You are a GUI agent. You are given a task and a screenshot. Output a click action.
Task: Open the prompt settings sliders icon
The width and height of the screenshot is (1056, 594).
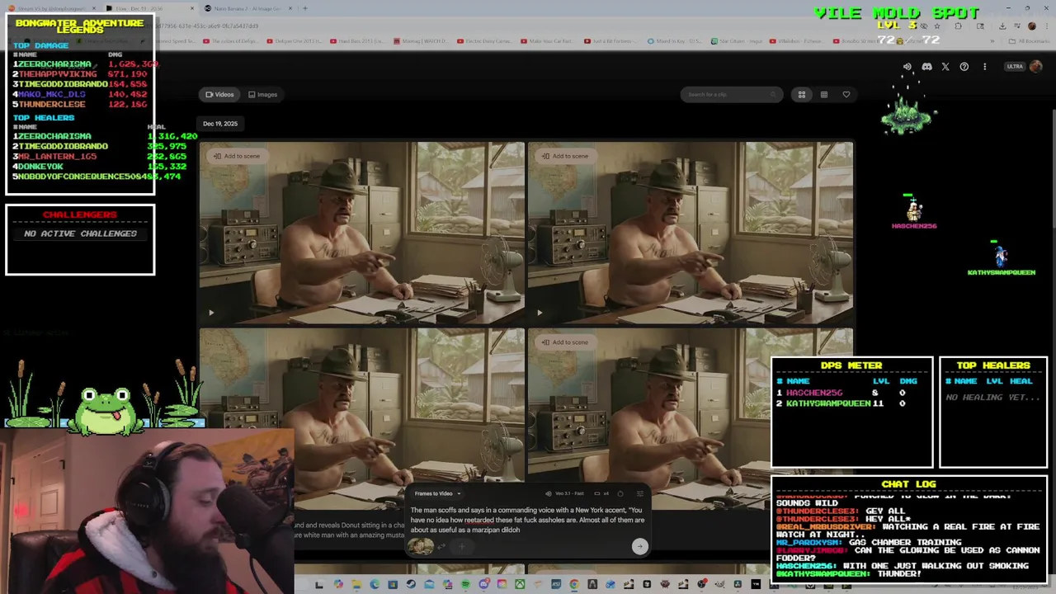(x=640, y=493)
